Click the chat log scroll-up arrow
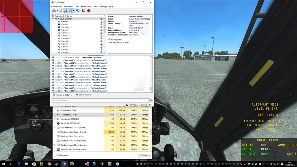The image size is (297, 167). tap(151, 57)
